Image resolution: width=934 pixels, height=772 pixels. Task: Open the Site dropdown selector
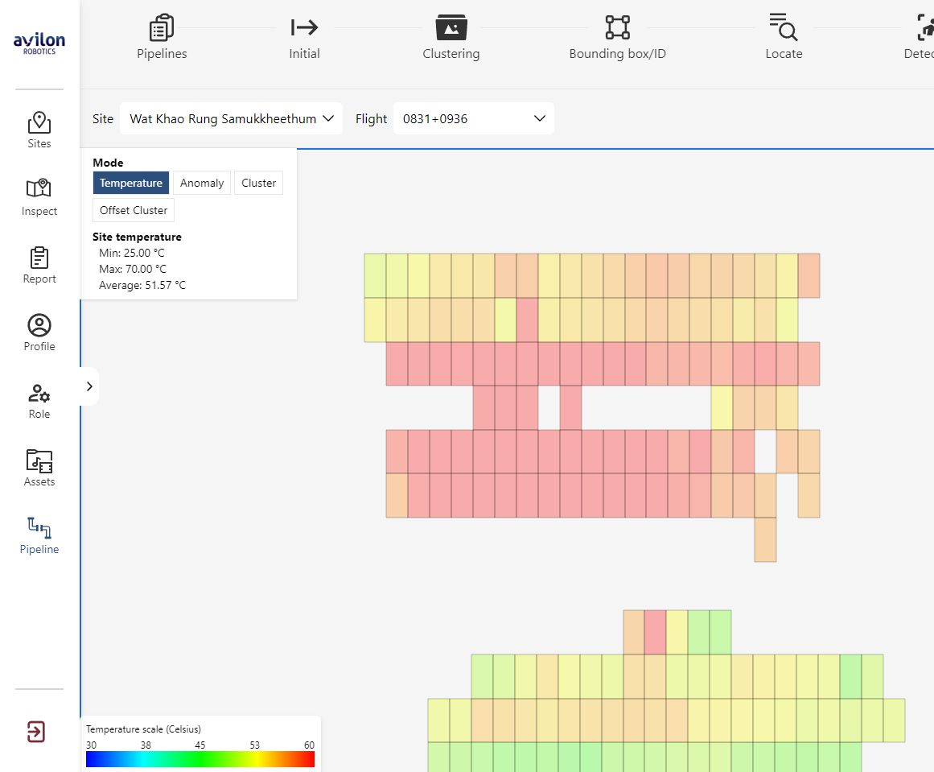232,118
